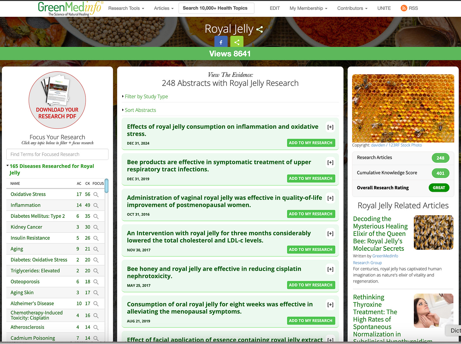Viewport: 461px width, 344px height.
Task: Add the Dec 31, 2019 abstract to My Research
Action: pos(311,178)
